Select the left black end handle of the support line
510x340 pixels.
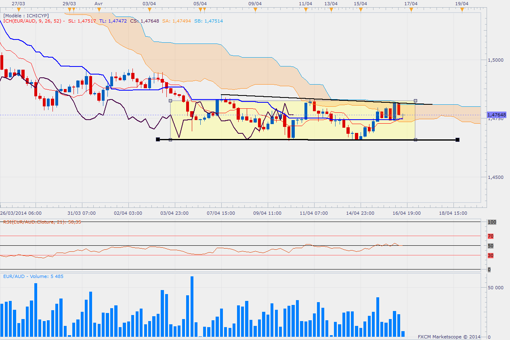pyautogui.click(x=158, y=139)
